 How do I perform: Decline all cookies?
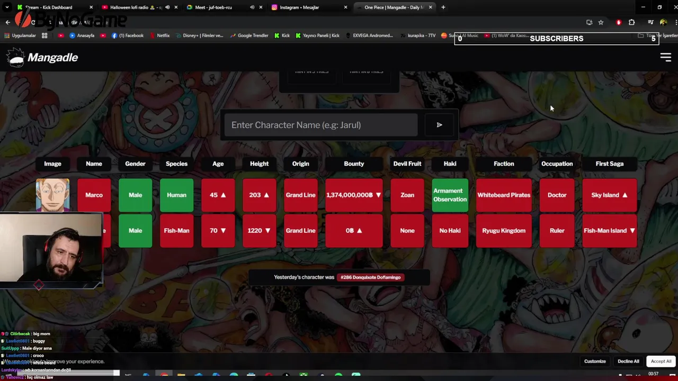click(x=628, y=361)
